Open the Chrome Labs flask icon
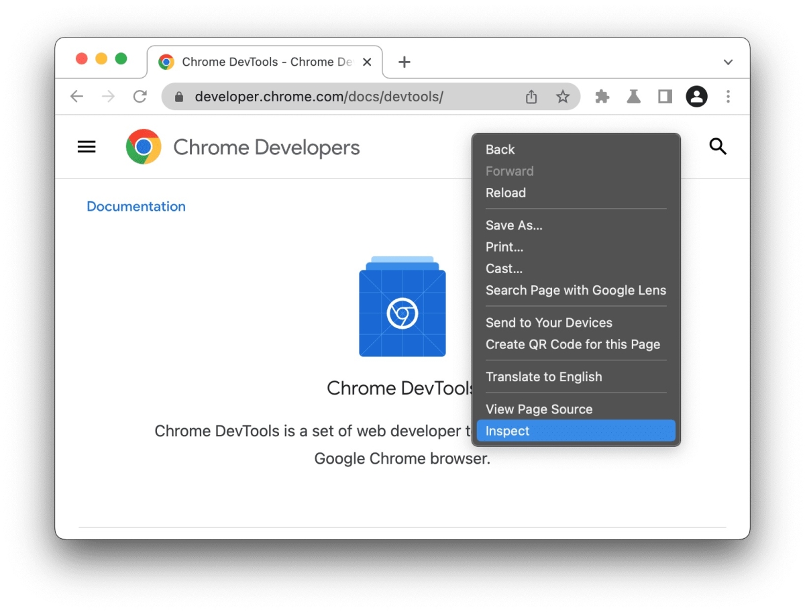This screenshot has width=805, height=612. click(x=633, y=97)
